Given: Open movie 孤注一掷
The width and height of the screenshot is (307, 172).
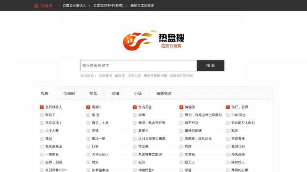Looking at the screenshot, I should (99, 138).
